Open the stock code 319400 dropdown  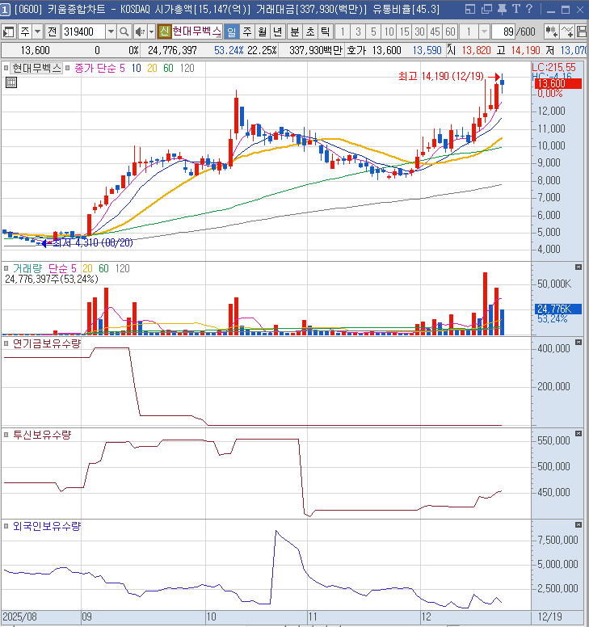coord(111,32)
